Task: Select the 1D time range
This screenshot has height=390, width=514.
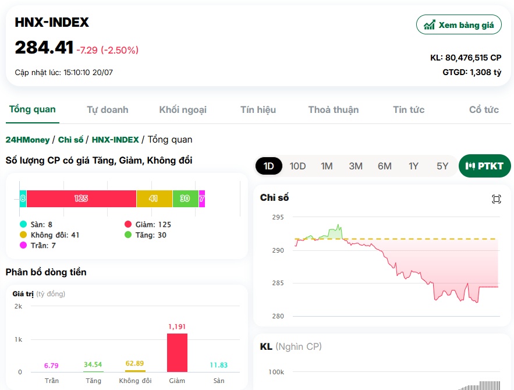Action: tap(269, 166)
